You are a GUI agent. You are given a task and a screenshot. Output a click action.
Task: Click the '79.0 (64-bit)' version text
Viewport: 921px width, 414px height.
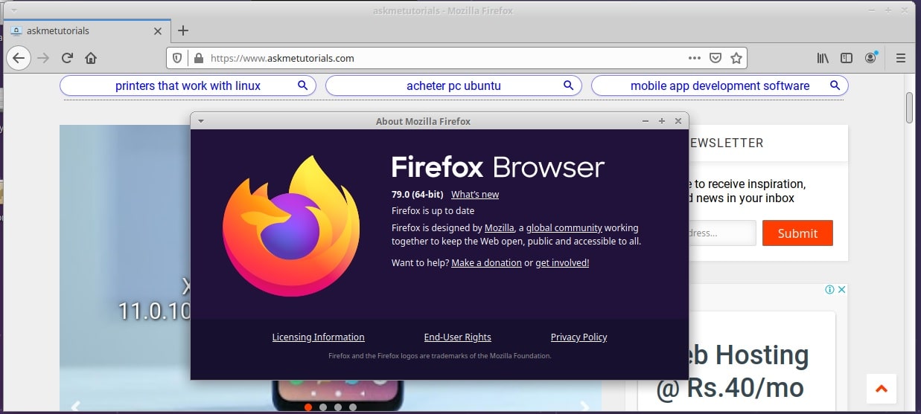(x=417, y=194)
